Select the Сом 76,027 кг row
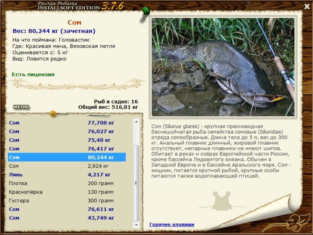 [67, 131]
